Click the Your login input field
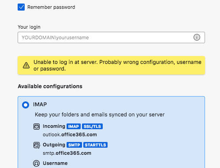The width and height of the screenshot is (220, 168). coord(111,37)
